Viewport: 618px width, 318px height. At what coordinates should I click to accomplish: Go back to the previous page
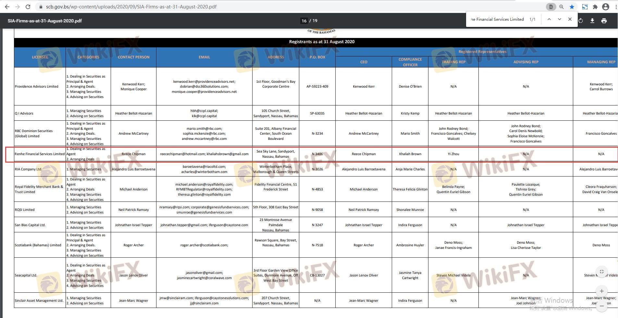[x=7, y=6]
